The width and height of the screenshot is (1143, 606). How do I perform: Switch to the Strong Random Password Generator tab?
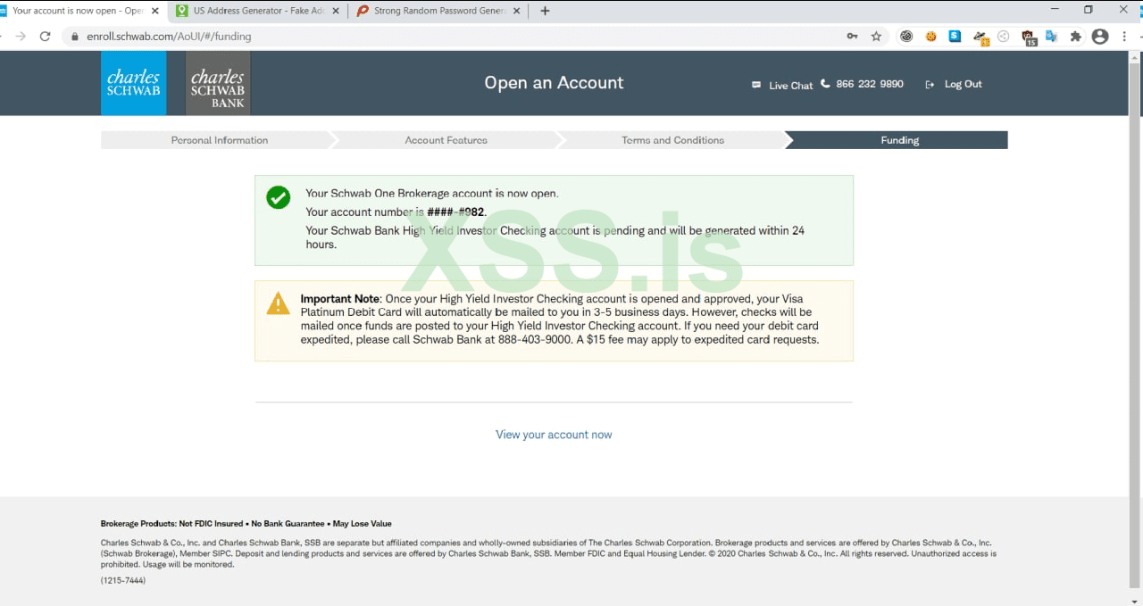(x=439, y=11)
